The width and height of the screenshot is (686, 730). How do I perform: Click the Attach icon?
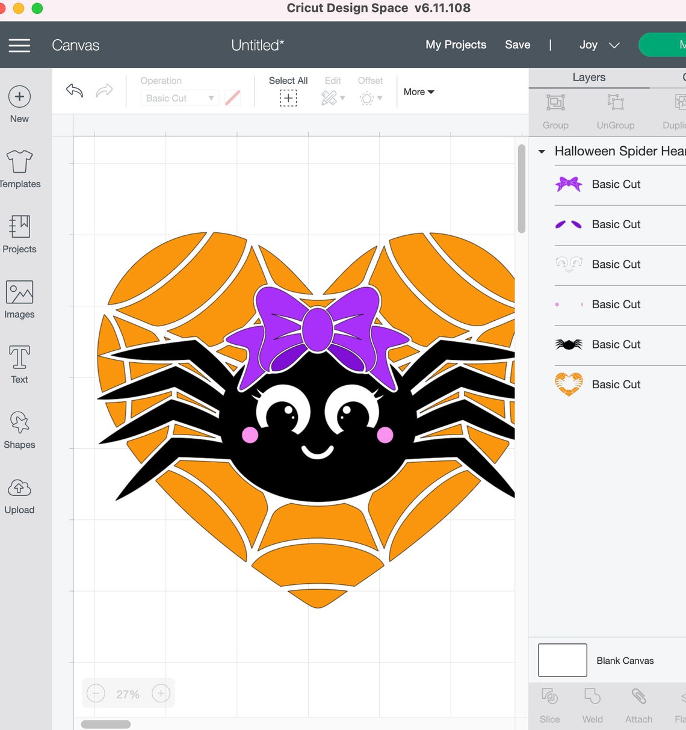coord(638,704)
